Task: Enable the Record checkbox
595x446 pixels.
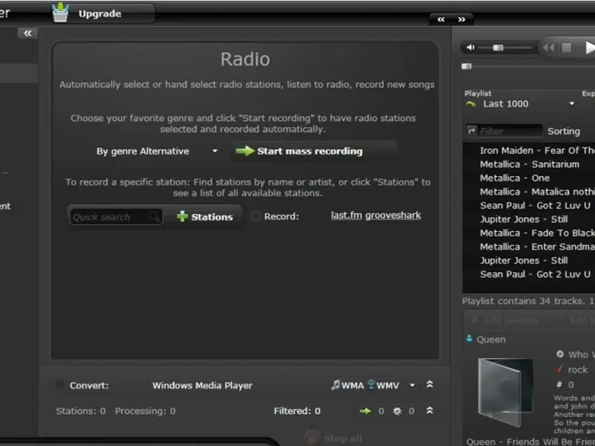Action: click(x=256, y=216)
